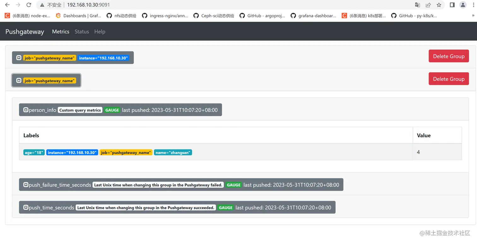This screenshot has width=477, height=243.
Task: Open the nfs动态供给 bookmark
Action: click(121, 15)
